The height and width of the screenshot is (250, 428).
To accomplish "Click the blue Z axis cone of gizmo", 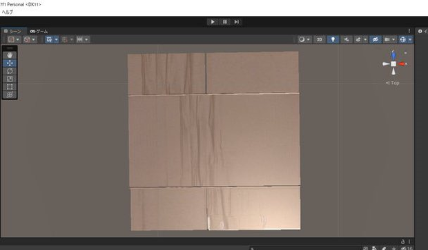I will (x=393, y=55).
